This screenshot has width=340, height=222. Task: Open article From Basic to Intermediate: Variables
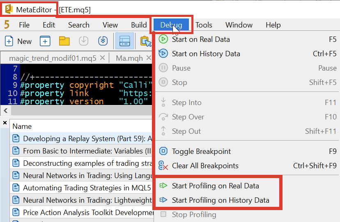click(82, 151)
